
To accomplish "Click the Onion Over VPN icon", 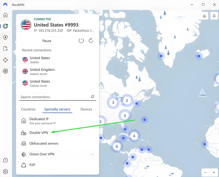I will (x=24, y=154).
